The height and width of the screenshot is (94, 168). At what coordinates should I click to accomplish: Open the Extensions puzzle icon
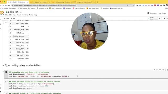click(161, 5)
